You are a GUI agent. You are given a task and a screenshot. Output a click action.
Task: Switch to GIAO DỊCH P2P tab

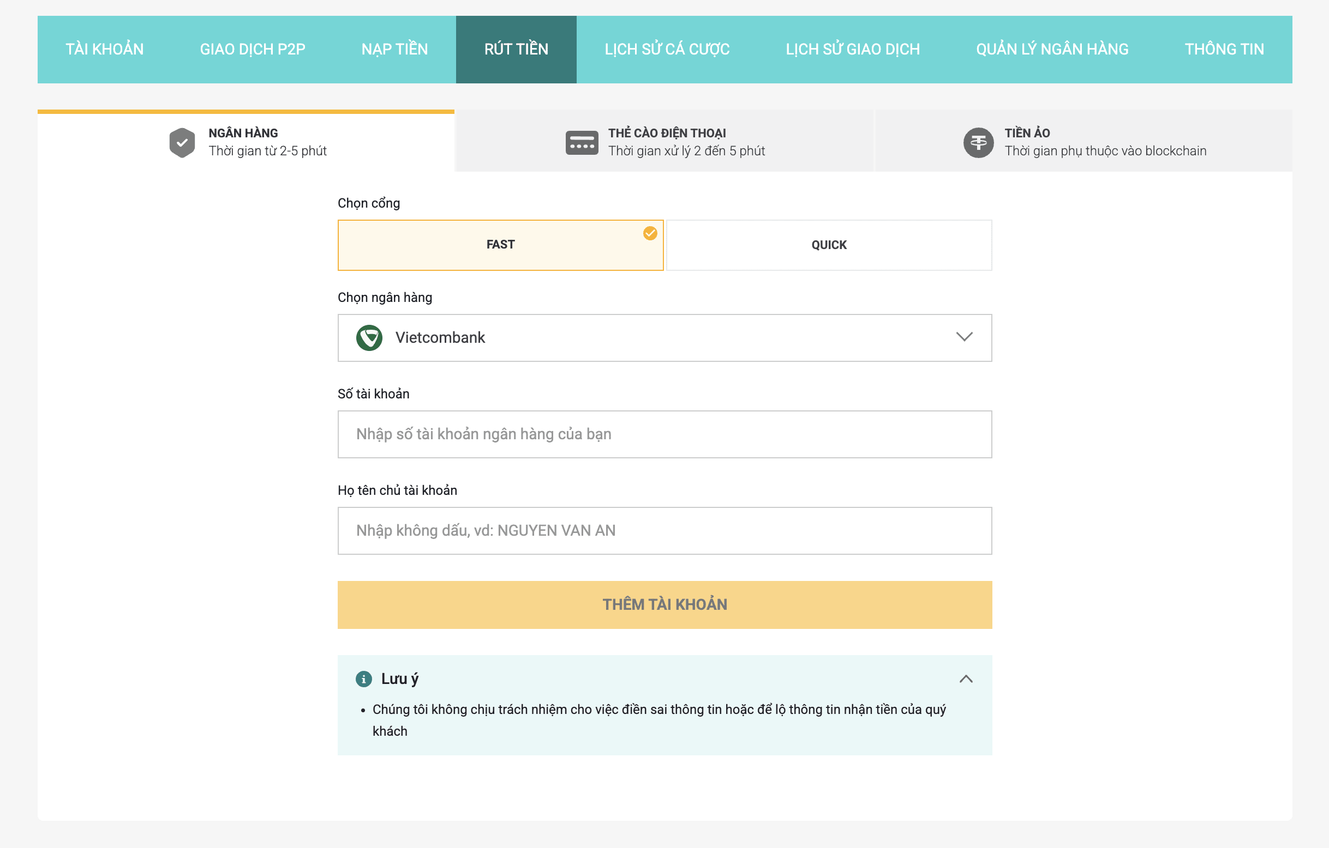pos(252,50)
